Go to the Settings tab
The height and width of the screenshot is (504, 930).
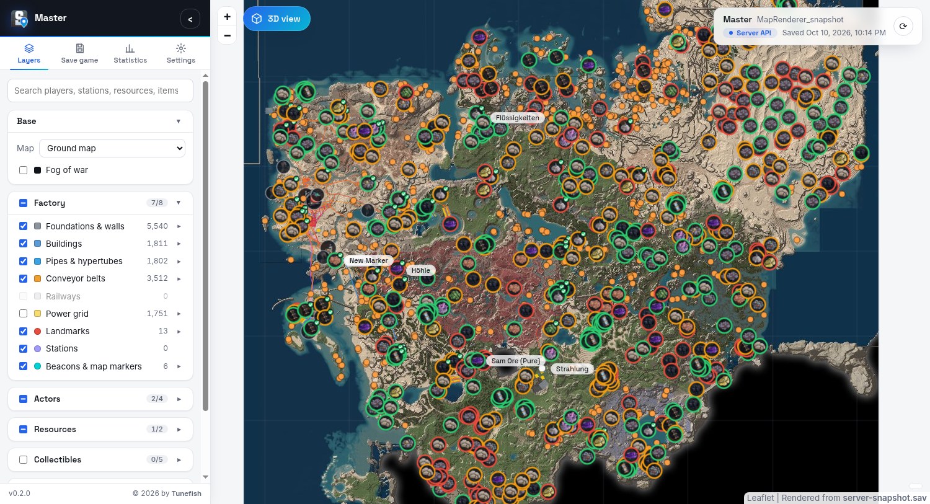[x=181, y=54]
